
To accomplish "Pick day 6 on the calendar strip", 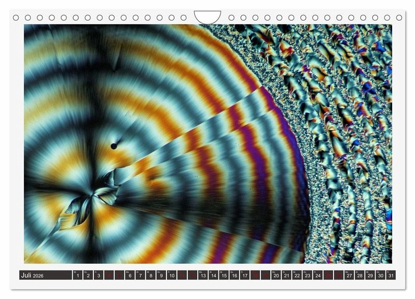I will 130,275.
